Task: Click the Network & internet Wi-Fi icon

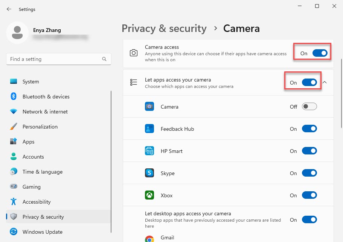Action: (14, 112)
